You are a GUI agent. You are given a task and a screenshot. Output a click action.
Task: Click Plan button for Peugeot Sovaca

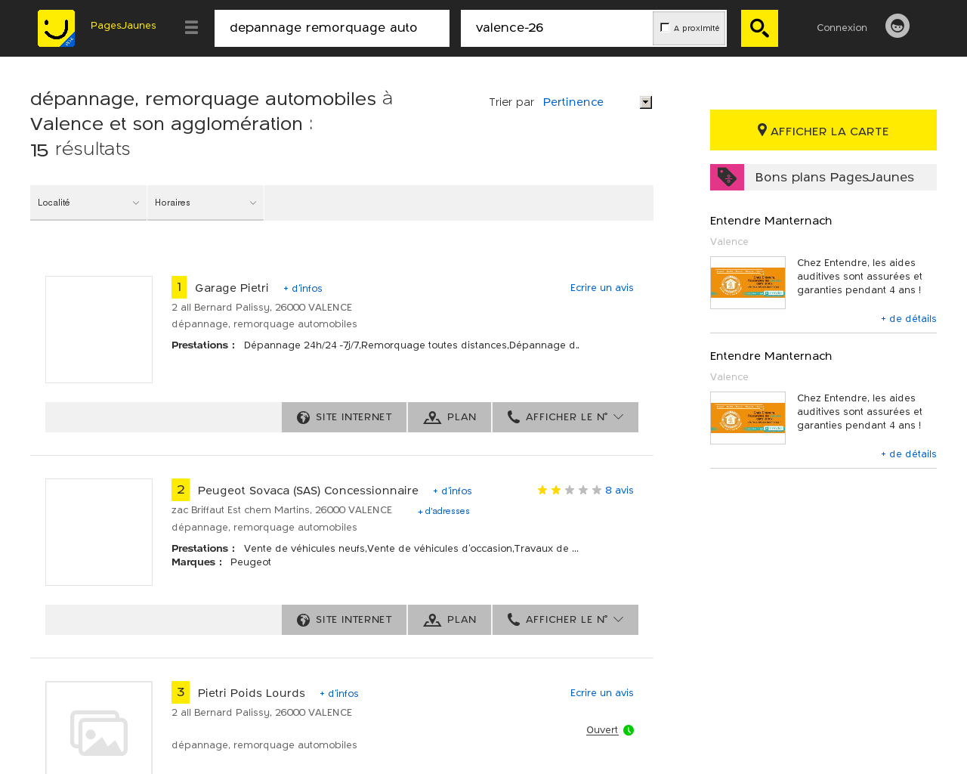pyautogui.click(x=450, y=620)
